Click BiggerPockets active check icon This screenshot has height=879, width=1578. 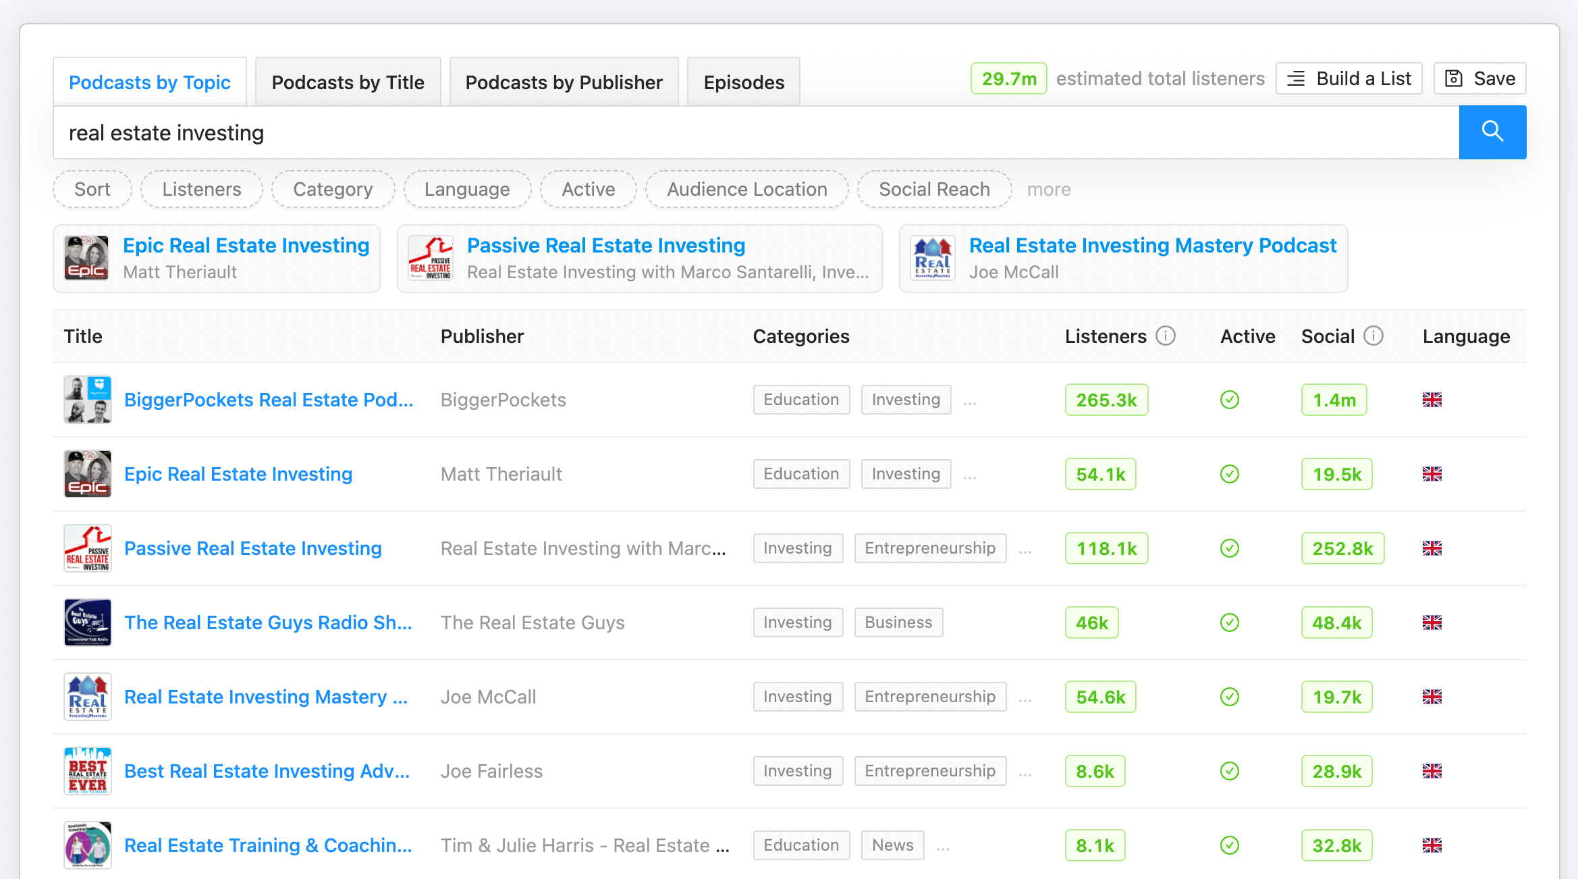click(1230, 400)
